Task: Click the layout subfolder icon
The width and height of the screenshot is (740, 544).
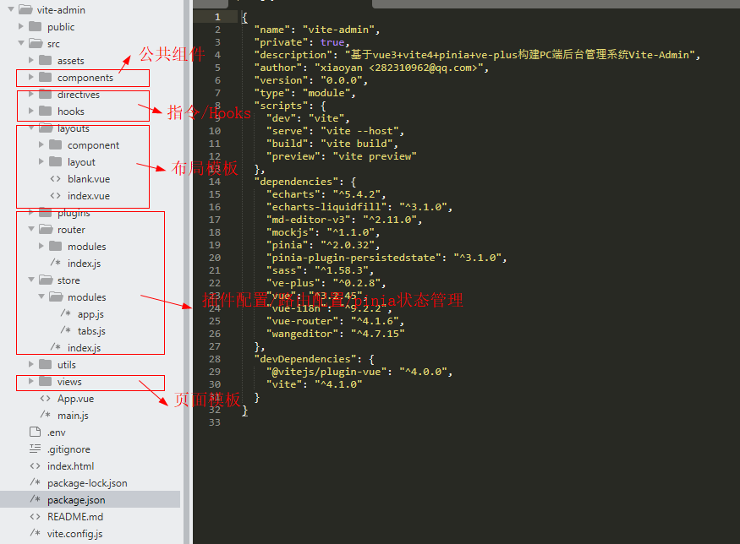Action: [x=55, y=161]
